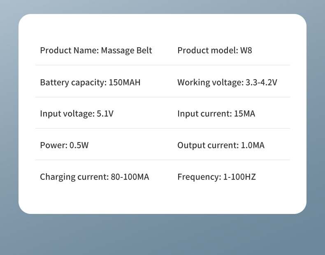325x255 pixels.
Task: Click the 'Frequency:' label text
Action: [x=199, y=177]
